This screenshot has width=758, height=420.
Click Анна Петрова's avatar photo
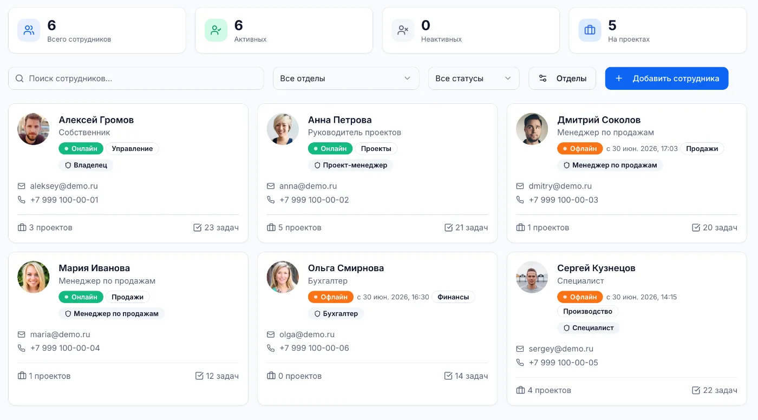tap(283, 129)
